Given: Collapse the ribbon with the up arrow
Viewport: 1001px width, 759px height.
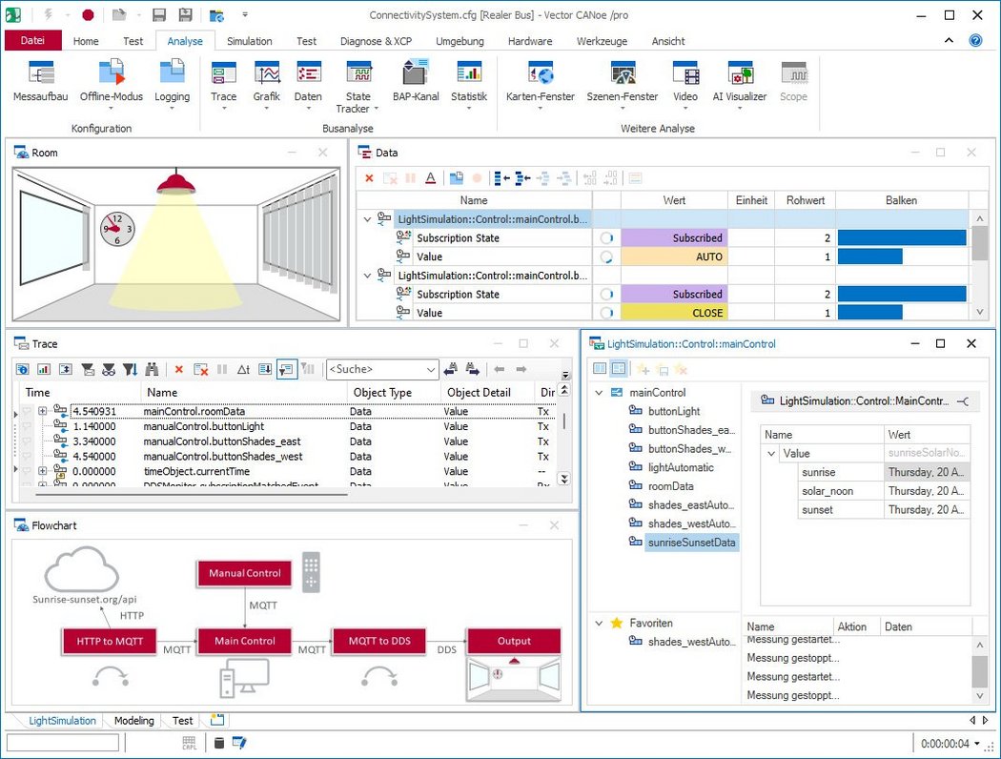Looking at the screenshot, I should [x=950, y=40].
